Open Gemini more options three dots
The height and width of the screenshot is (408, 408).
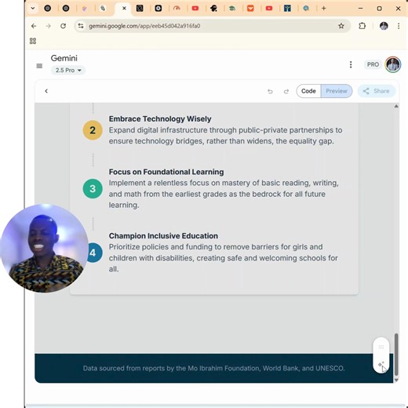351,64
